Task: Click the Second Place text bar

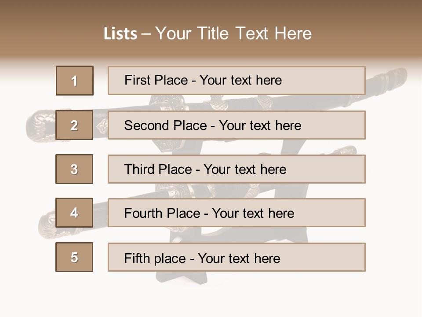Action: (236, 125)
